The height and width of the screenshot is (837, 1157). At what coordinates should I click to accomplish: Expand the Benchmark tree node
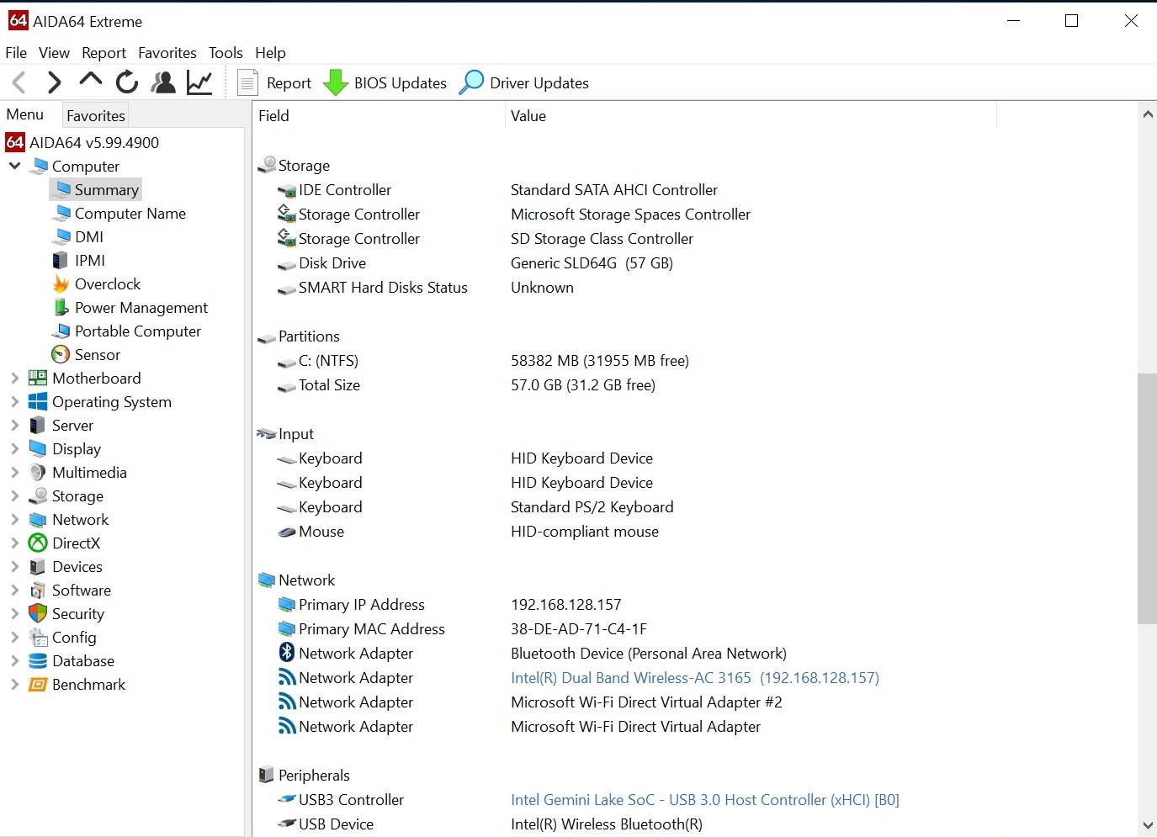coord(14,685)
